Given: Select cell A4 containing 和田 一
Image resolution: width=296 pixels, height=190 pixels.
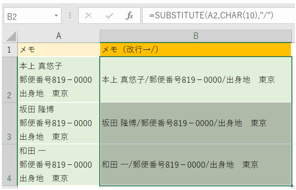Looking at the screenshot, I should [58, 164].
